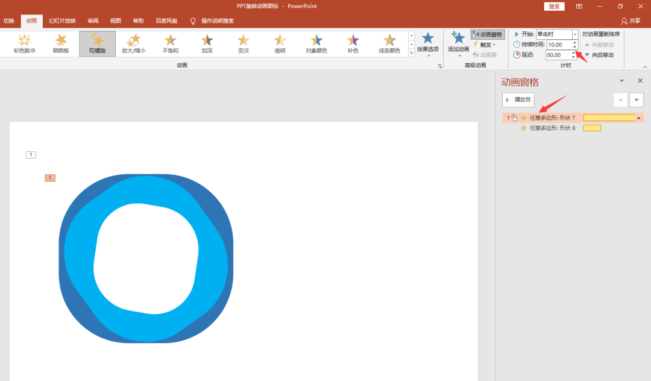The width and height of the screenshot is (651, 381).
Task: Expand the animation gallery more arrow
Action: click(x=412, y=52)
